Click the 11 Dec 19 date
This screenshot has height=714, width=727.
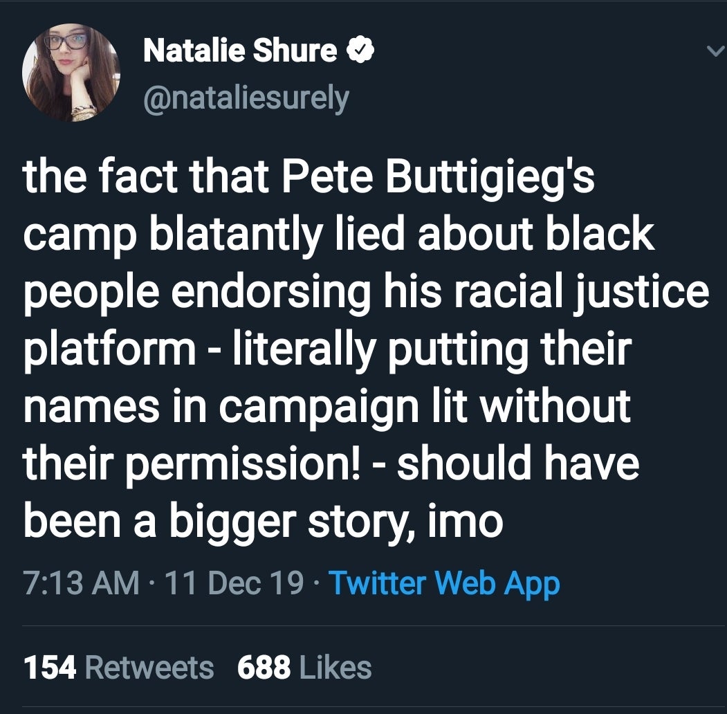pyautogui.click(x=235, y=583)
